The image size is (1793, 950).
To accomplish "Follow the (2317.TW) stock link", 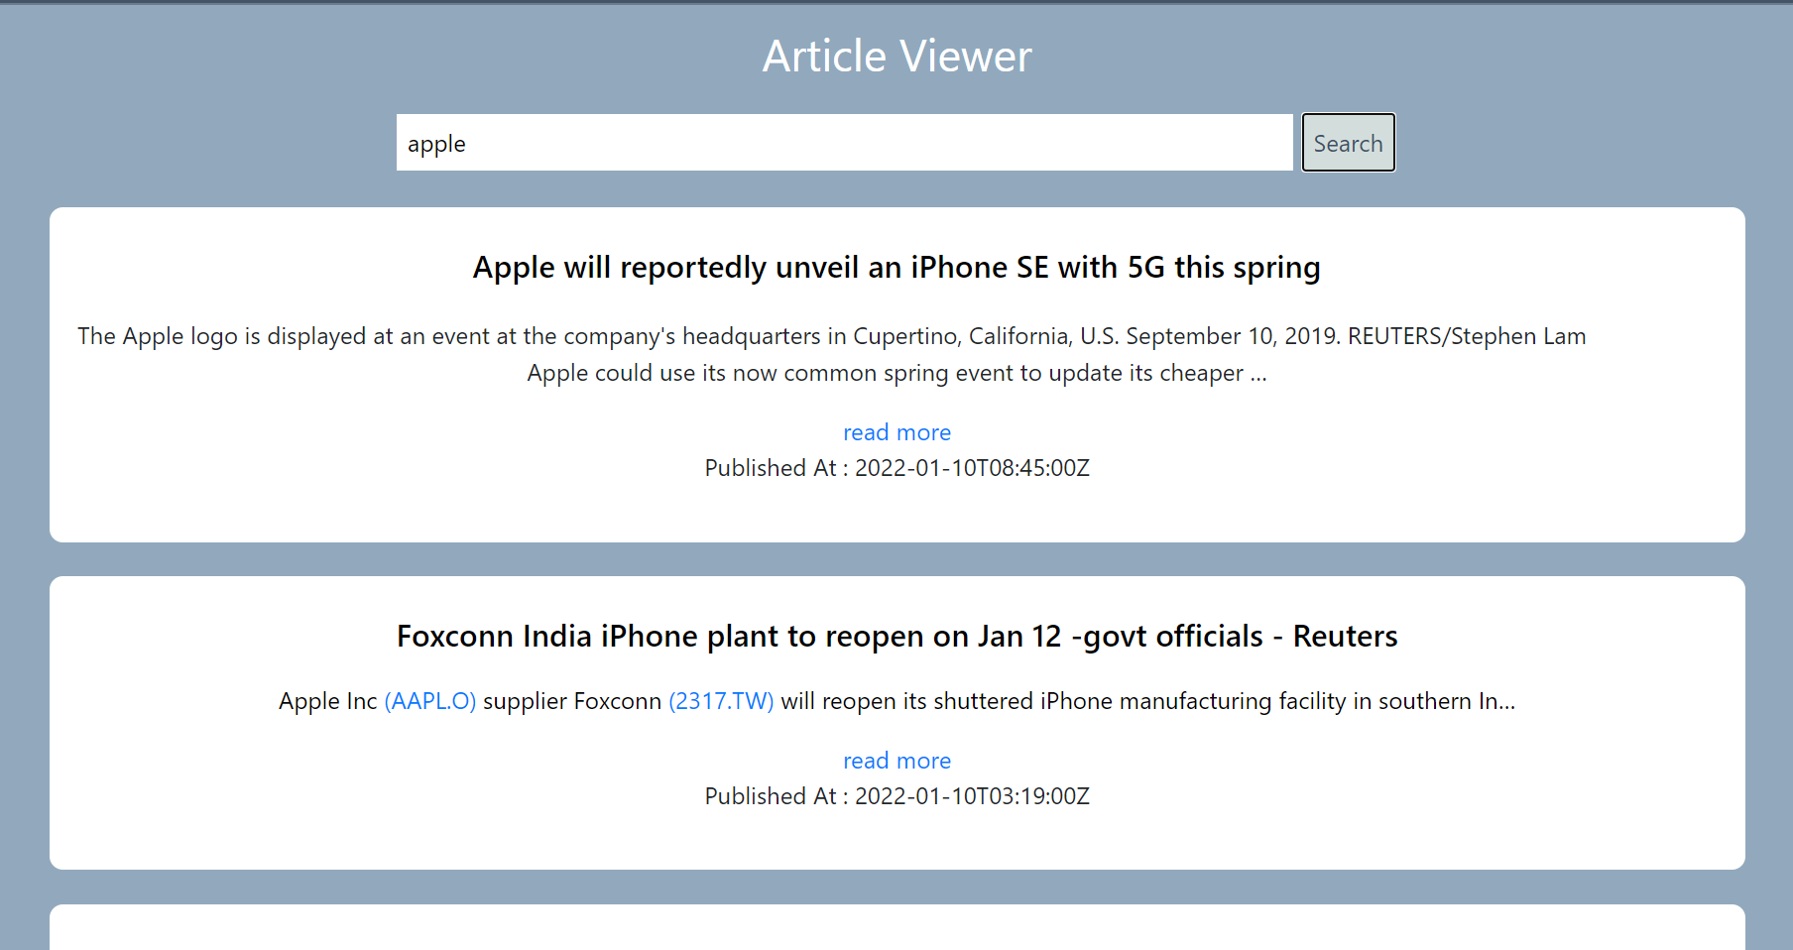I will coord(721,701).
